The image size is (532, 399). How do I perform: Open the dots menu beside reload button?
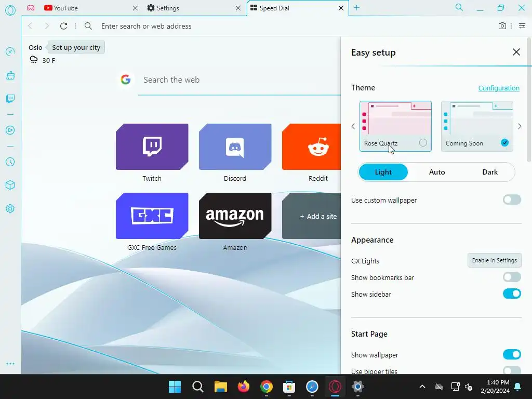75,26
